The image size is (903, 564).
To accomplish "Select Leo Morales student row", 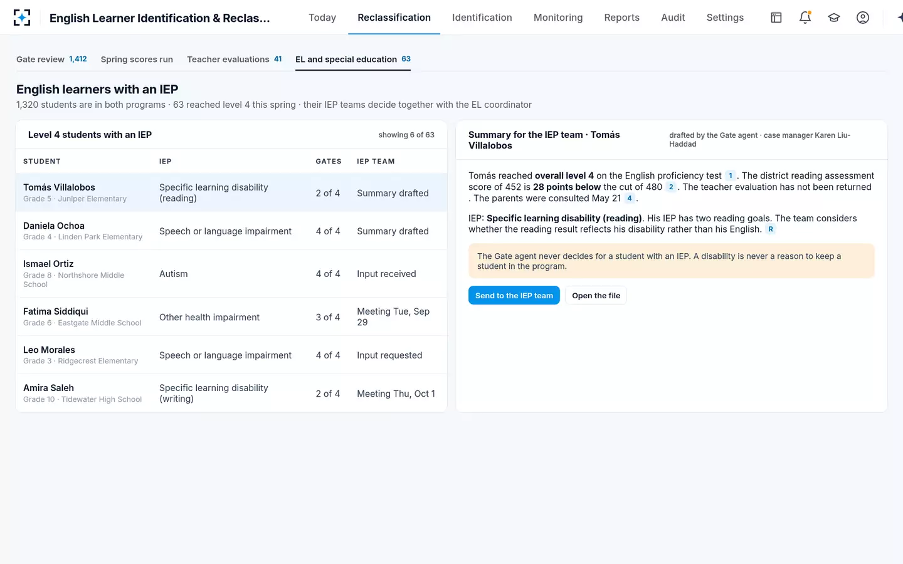I will pyautogui.click(x=231, y=355).
